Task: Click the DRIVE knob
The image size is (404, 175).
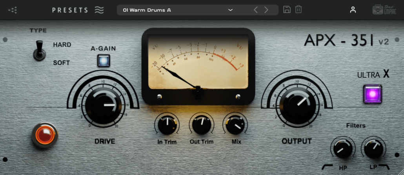Action: pyautogui.click(x=103, y=105)
